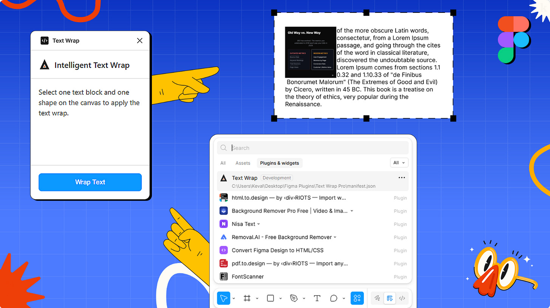Viewport: 550px width, 308px height.
Task: Click Background Remover Pro plugin icon
Action: point(224,211)
